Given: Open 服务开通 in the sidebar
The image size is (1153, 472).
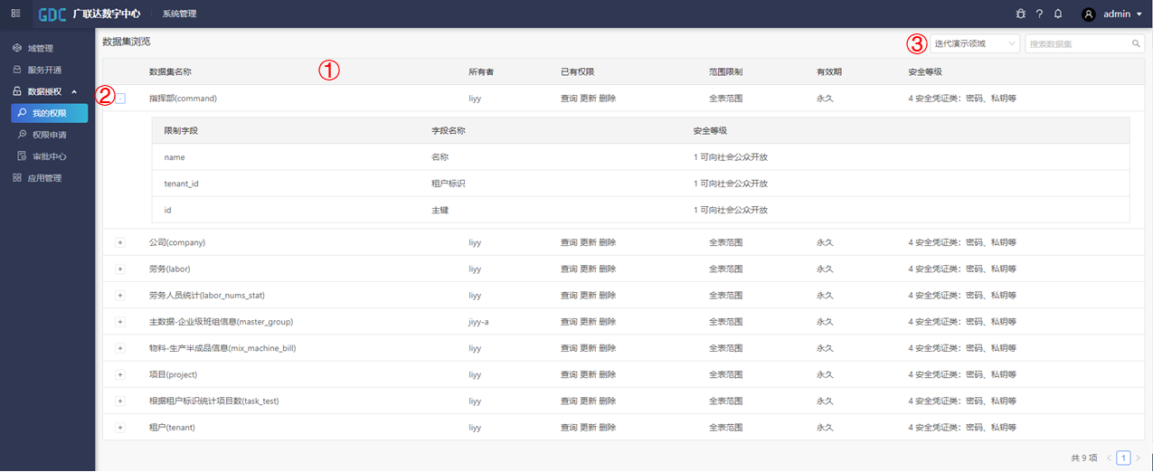Looking at the screenshot, I should coord(44,70).
